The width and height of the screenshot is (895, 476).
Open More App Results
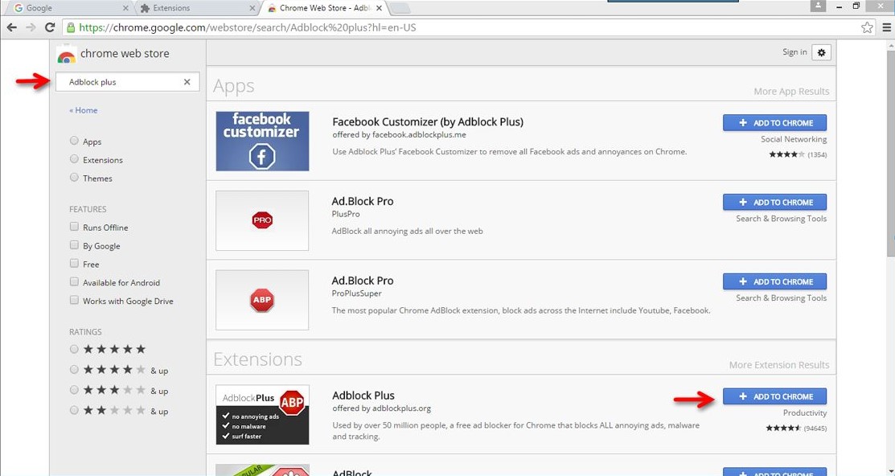pyautogui.click(x=791, y=92)
